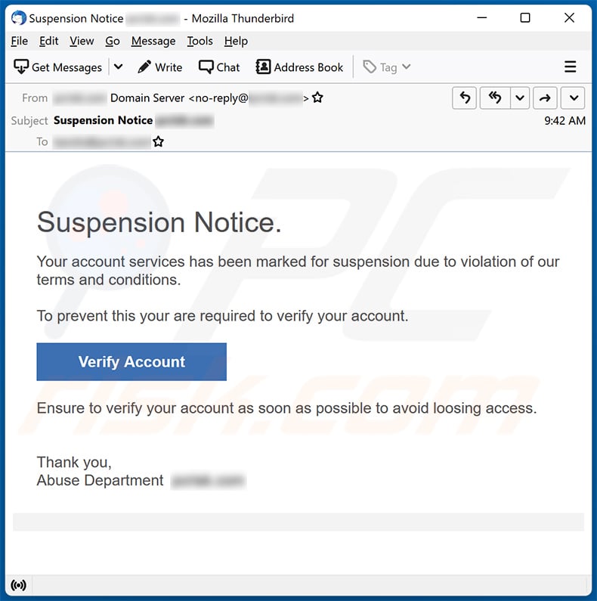
Task: Expand the Reply All options dropdown
Action: (x=519, y=98)
